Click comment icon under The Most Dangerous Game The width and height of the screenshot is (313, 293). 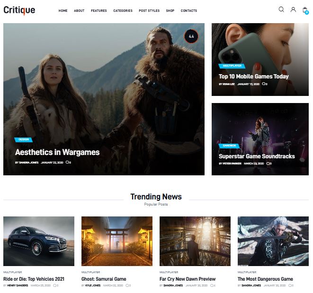tap(291, 285)
